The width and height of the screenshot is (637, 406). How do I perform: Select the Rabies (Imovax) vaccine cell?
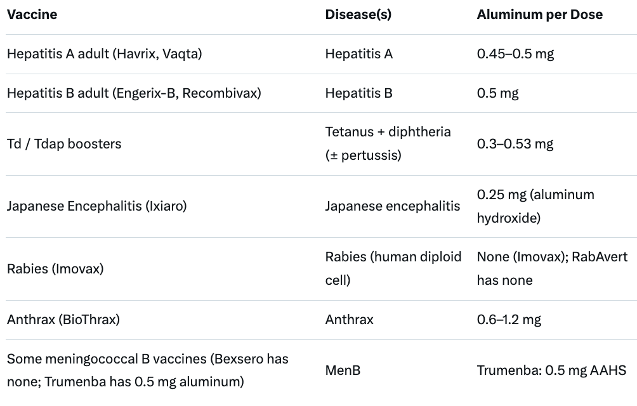(55, 269)
